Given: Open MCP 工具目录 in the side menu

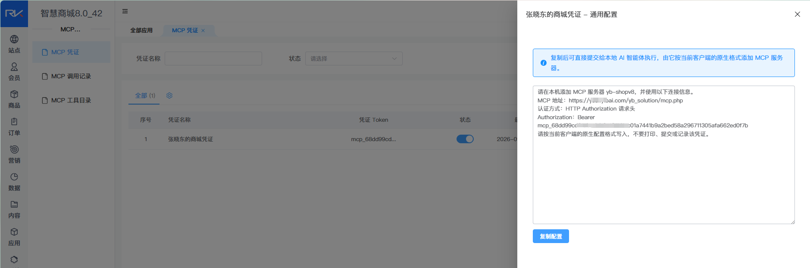Looking at the screenshot, I should 71,100.
